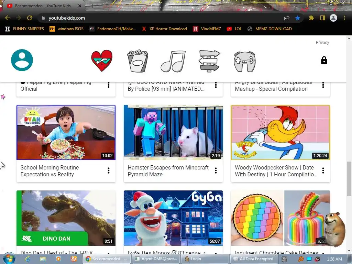Open options for Woody Woodpecker Show video

tap(323, 170)
